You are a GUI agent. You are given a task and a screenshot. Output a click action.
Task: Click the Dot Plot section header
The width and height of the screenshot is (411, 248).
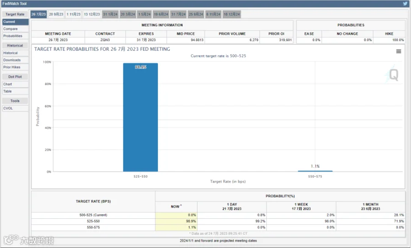pos(15,77)
